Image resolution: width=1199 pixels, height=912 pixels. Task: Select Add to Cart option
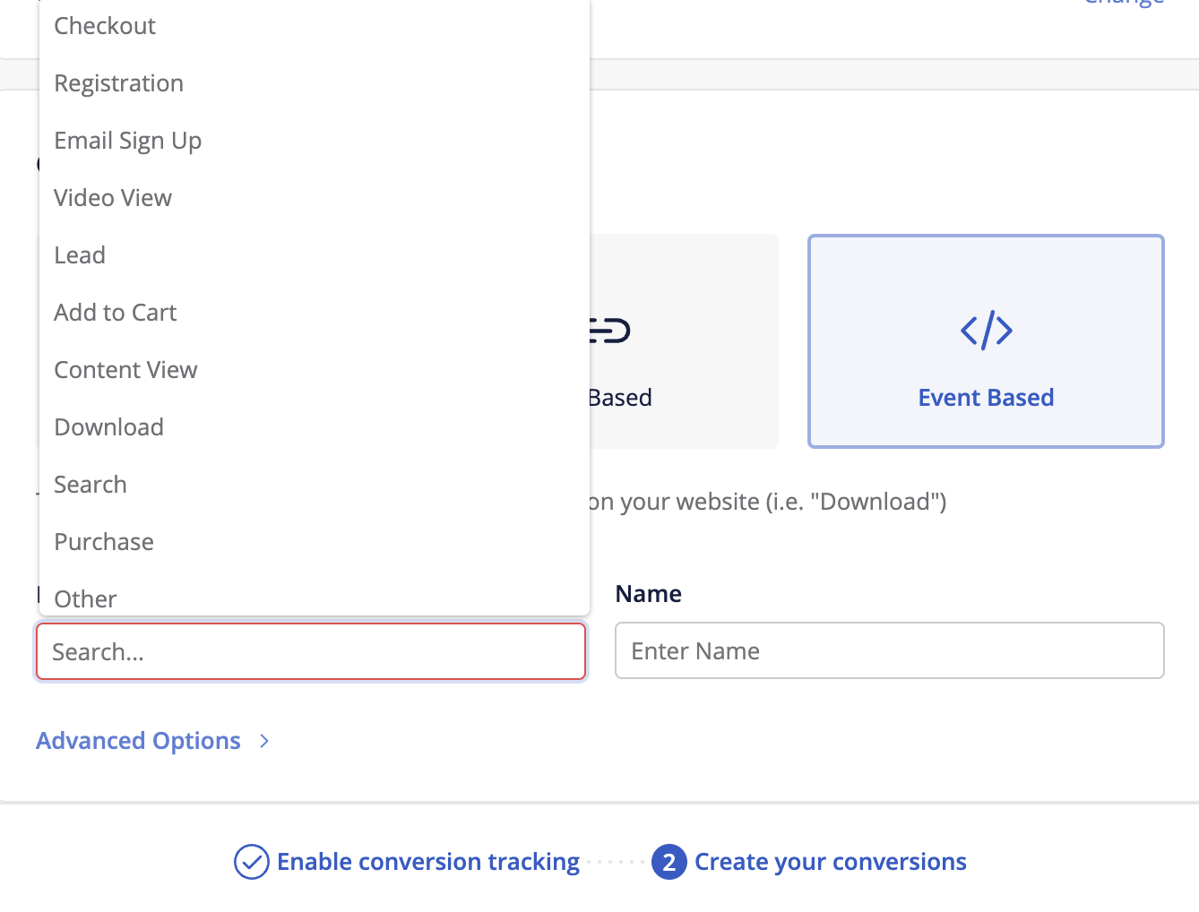115,312
